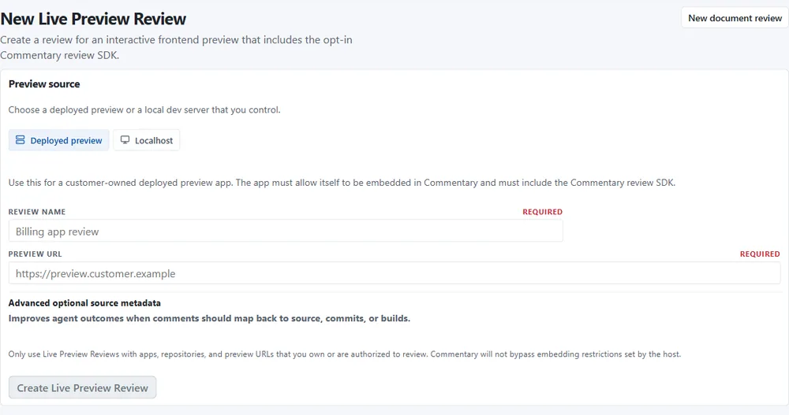
Task: Select the Deployed preview tab
Action: [x=59, y=140]
